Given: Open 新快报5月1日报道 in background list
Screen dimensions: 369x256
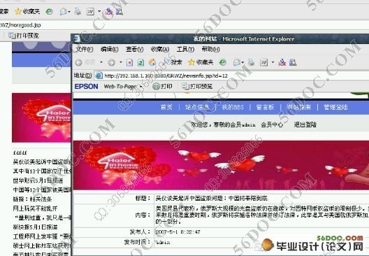Looking at the screenshot, I should [x=36, y=227].
